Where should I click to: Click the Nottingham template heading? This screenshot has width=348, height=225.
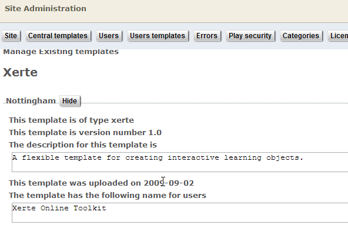pyautogui.click(x=31, y=100)
